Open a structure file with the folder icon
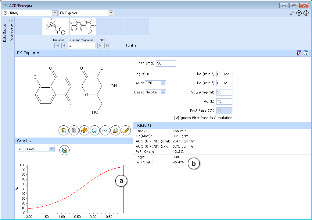 (115, 131)
